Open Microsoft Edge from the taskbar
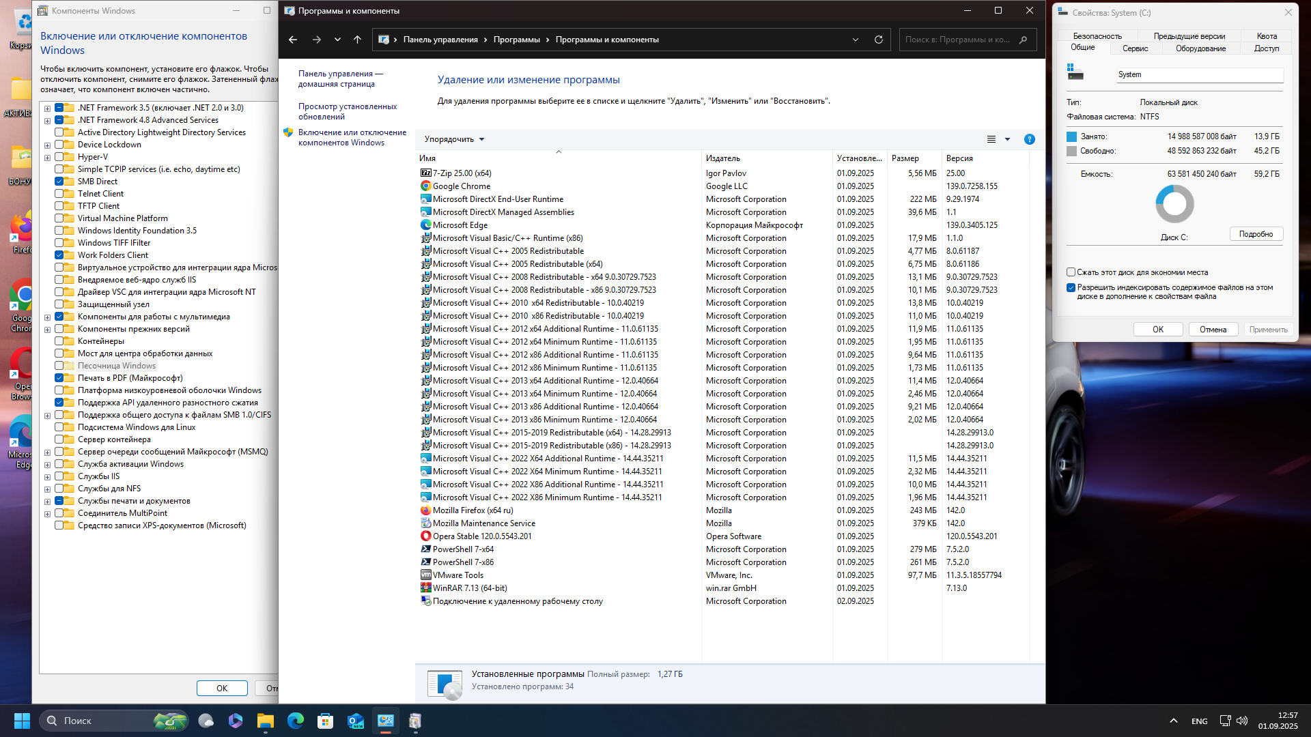This screenshot has height=737, width=1311. (x=295, y=721)
